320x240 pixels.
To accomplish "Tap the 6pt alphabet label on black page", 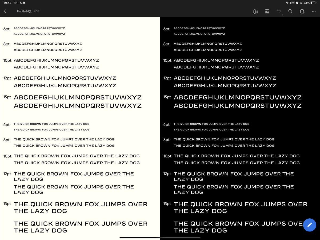I will pos(166,29).
